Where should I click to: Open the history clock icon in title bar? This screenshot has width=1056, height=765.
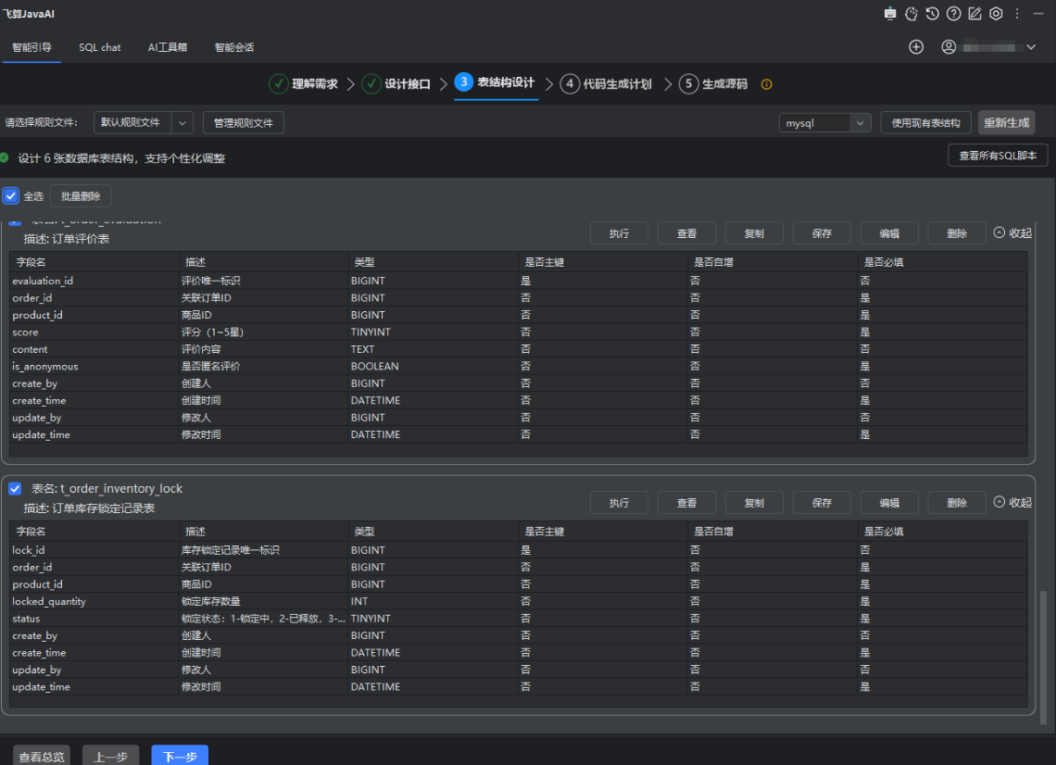tap(932, 14)
